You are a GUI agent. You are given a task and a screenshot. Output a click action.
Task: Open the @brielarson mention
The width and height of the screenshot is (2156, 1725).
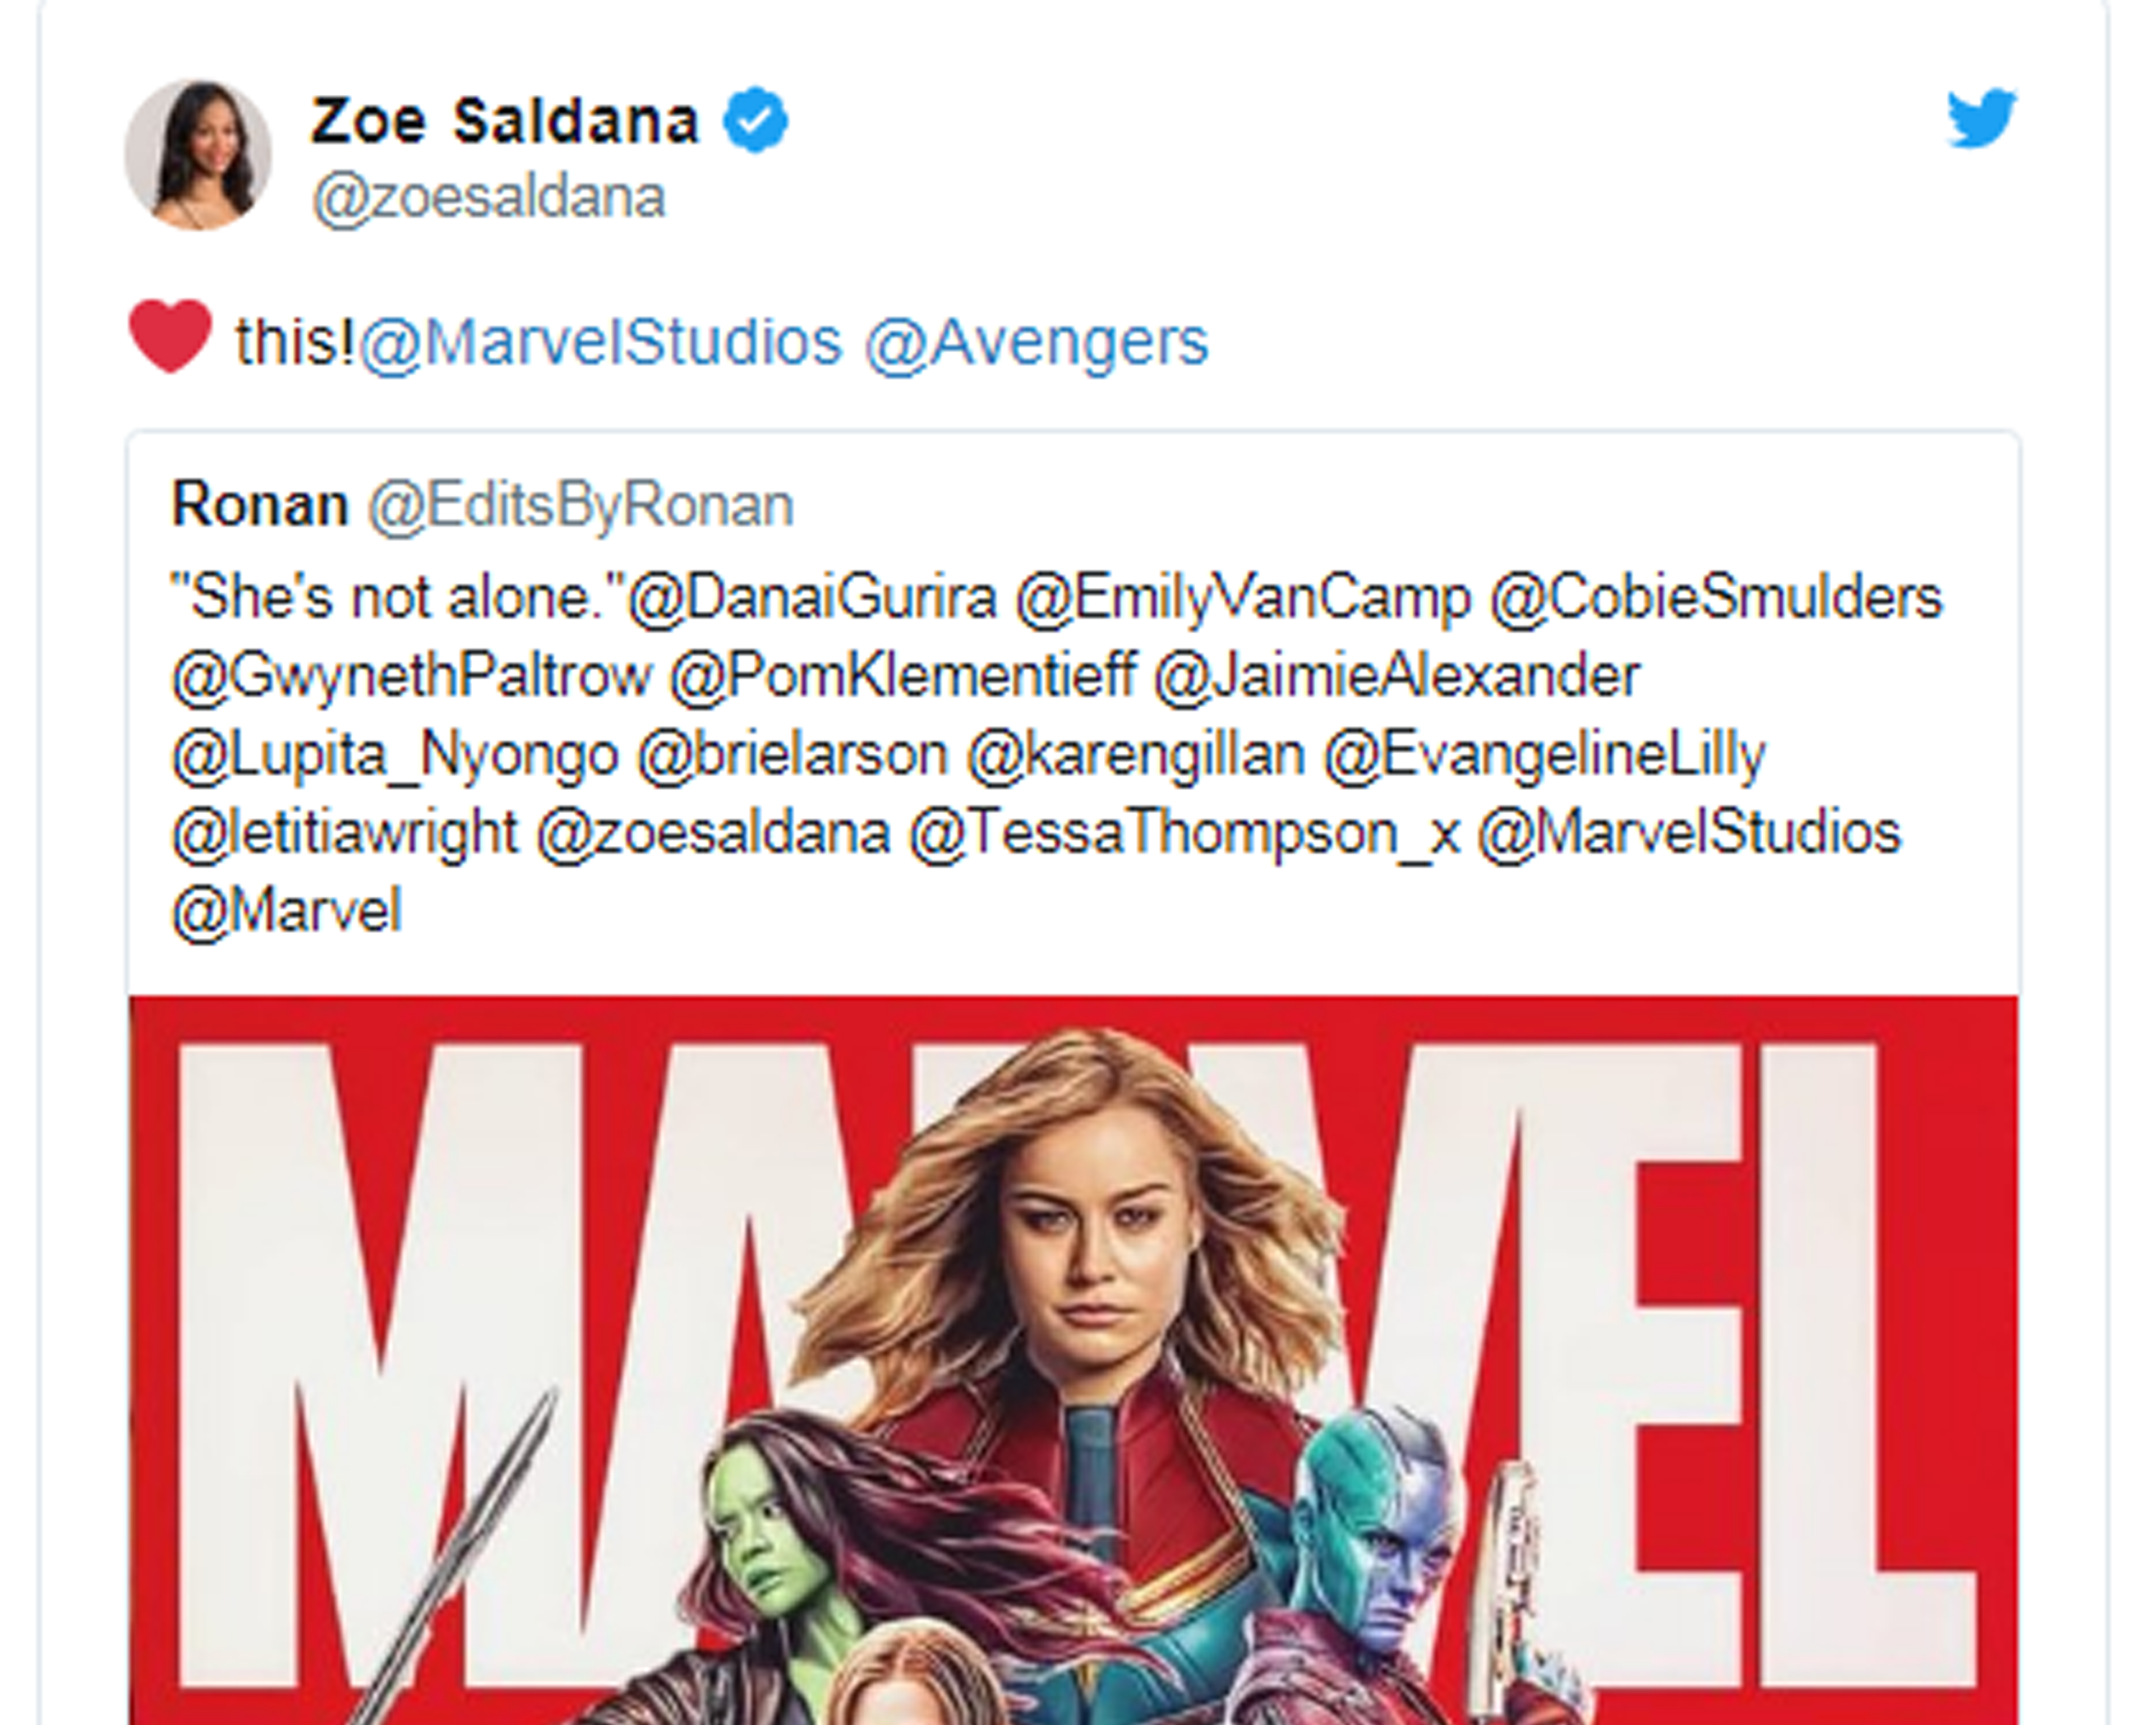792,755
